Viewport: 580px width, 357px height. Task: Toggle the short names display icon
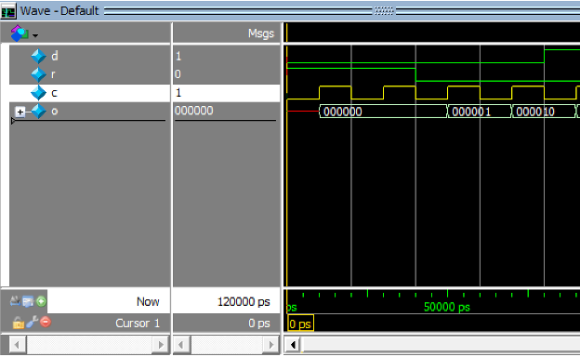tap(15, 301)
